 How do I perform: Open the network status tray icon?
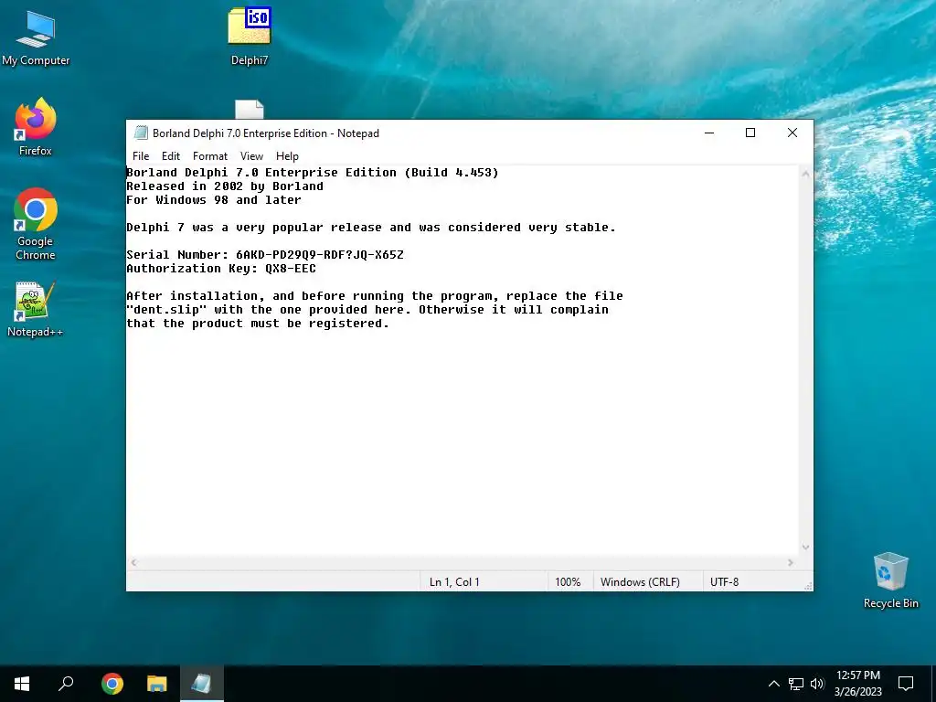[796, 684]
